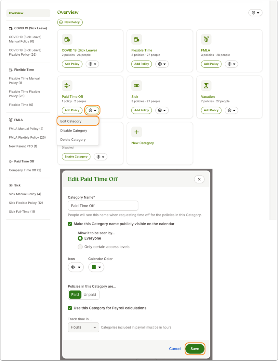
Task: Select 'Only certain access levels' radio option
Action: coord(80,247)
